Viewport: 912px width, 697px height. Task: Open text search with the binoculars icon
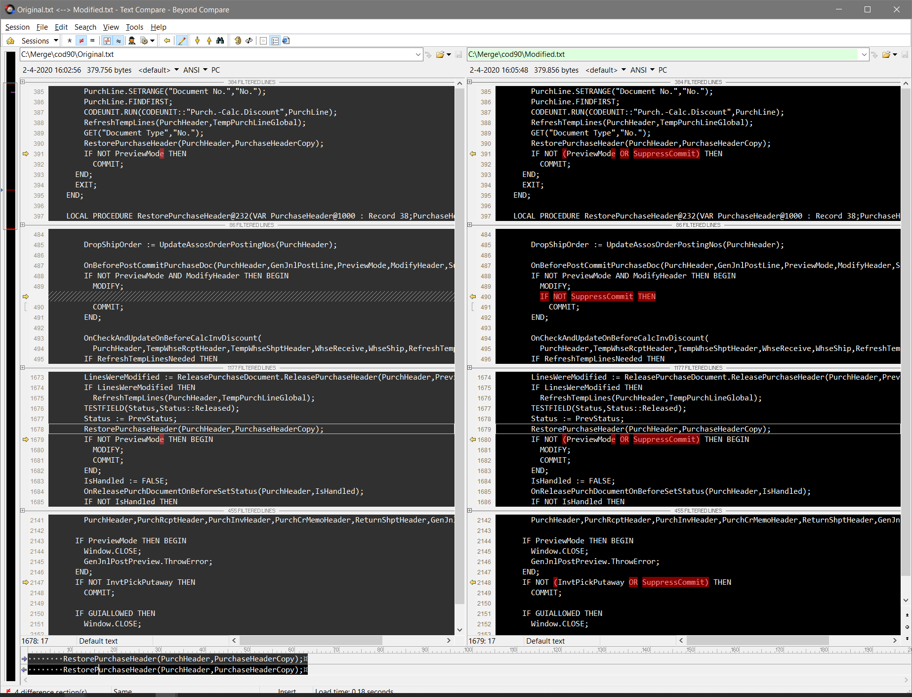[x=220, y=41]
